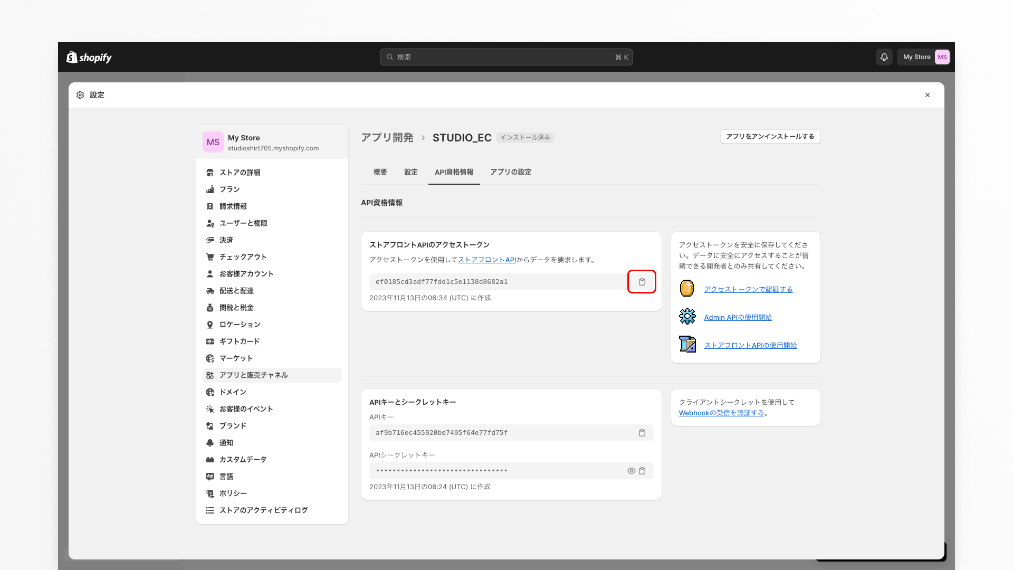Click the payments icon in sidebar
The image size is (1013, 570).
pos(210,240)
